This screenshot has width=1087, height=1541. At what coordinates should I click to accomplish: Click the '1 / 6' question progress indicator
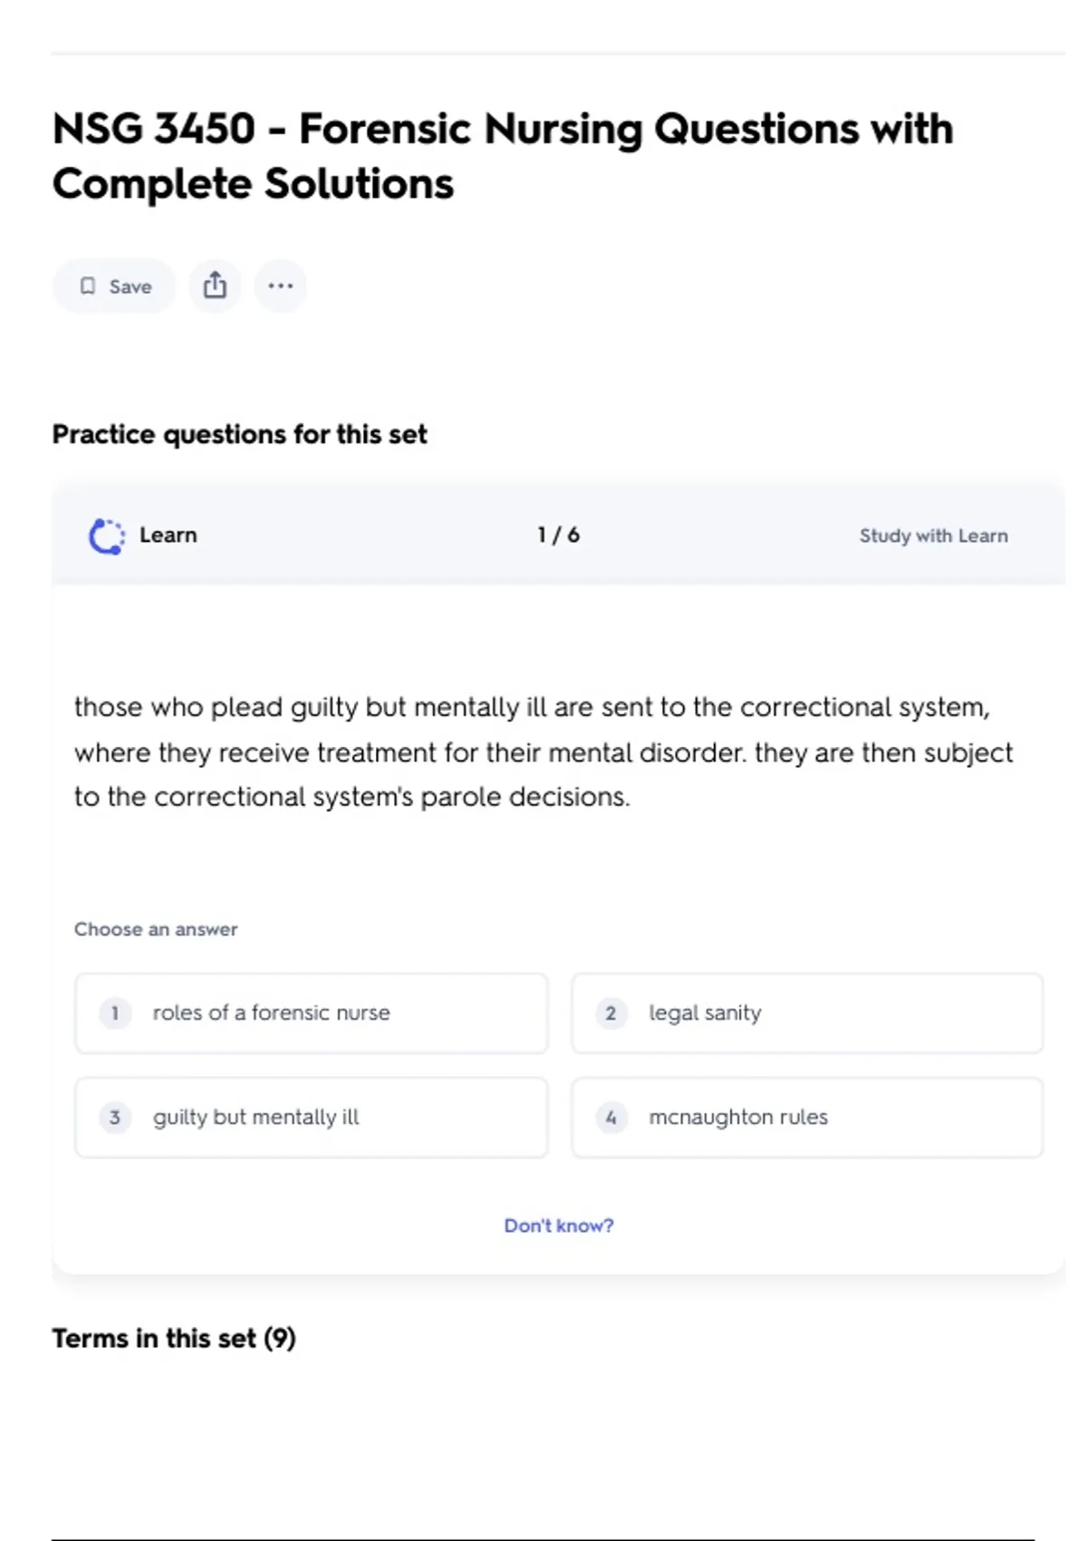tap(558, 535)
